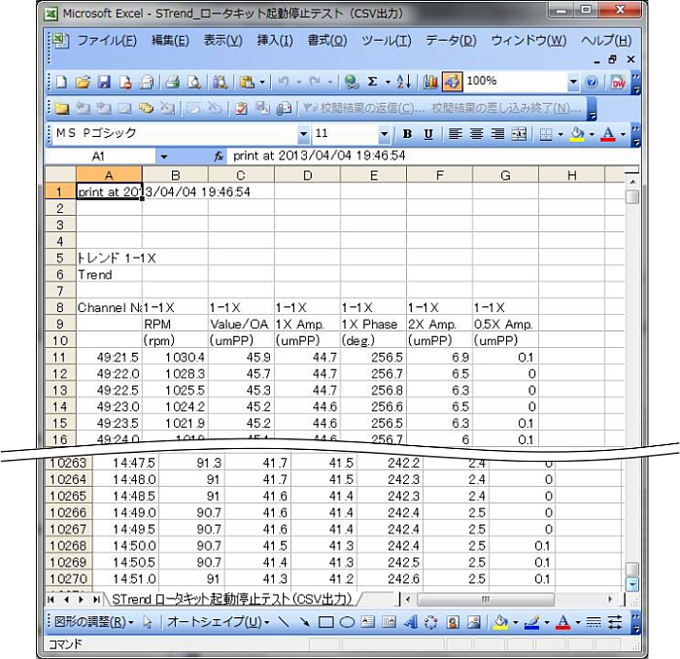Open the borders dropdown arrow
Screen dimensions: 680x659
click(561, 134)
